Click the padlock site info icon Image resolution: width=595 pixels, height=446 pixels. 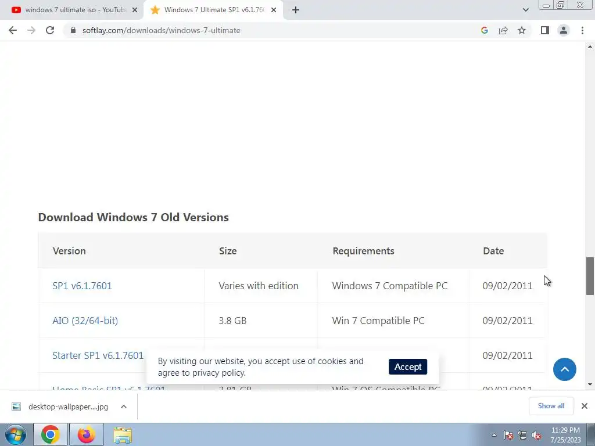[x=73, y=30]
